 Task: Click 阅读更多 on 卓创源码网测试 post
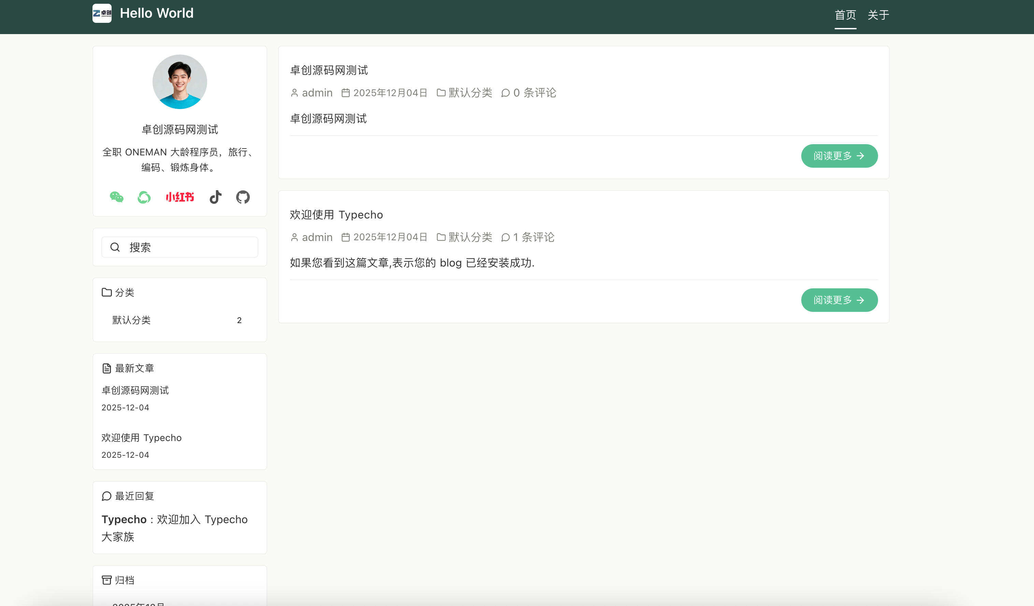[x=839, y=156]
